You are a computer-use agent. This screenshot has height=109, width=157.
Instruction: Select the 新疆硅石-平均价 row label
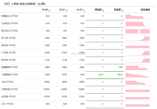pos(10,16)
